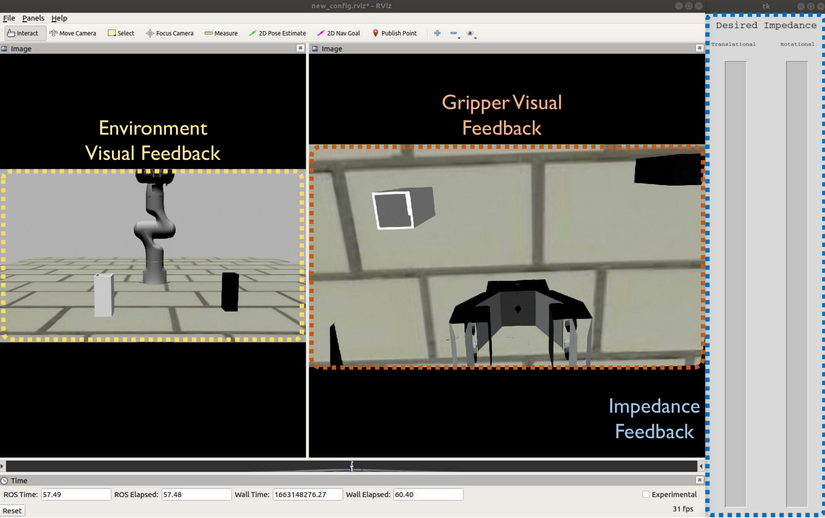This screenshot has height=518, width=825.
Task: Click the RViz window title bar
Action: click(352, 6)
